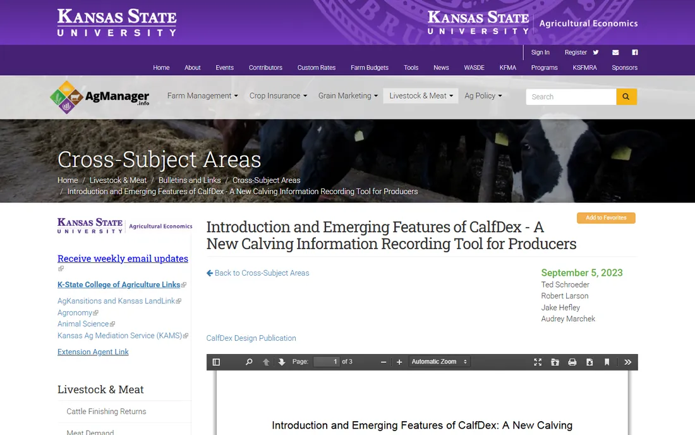Click the Back to Cross-Subject Areas arrow
The image size is (695, 435).
(x=210, y=273)
